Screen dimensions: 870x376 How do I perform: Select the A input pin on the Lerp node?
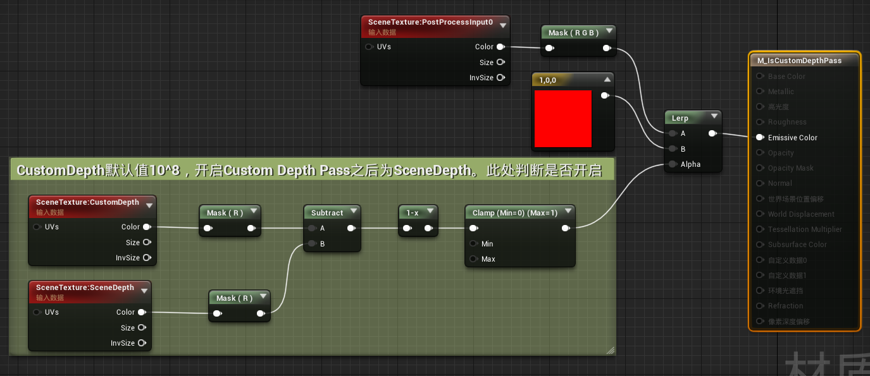click(x=672, y=133)
